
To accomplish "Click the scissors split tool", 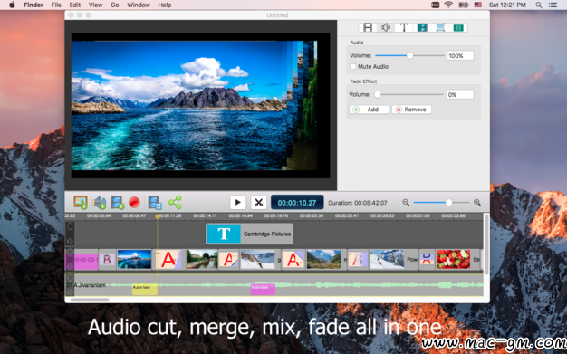I will tap(258, 203).
